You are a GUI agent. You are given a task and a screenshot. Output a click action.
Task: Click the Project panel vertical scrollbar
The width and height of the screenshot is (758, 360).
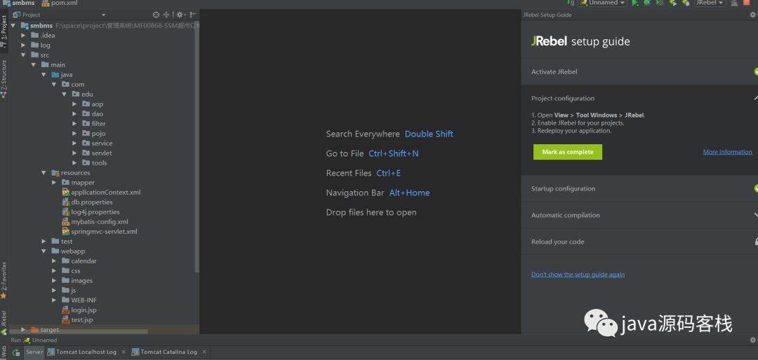tap(197, 147)
